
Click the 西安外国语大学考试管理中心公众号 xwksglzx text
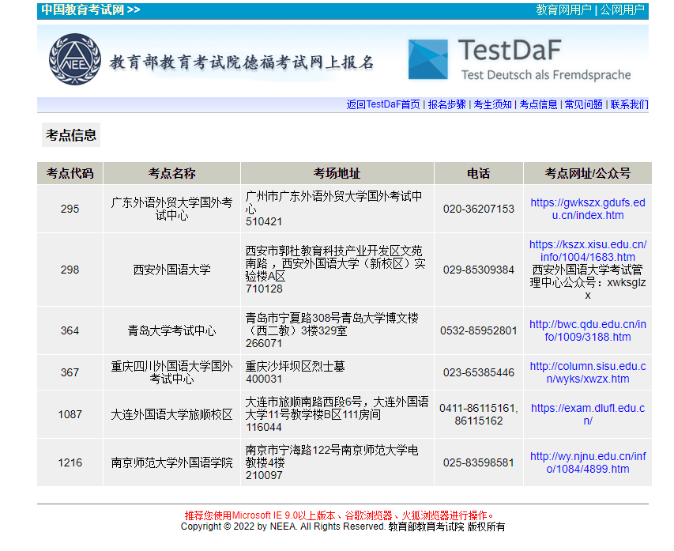[x=588, y=282]
